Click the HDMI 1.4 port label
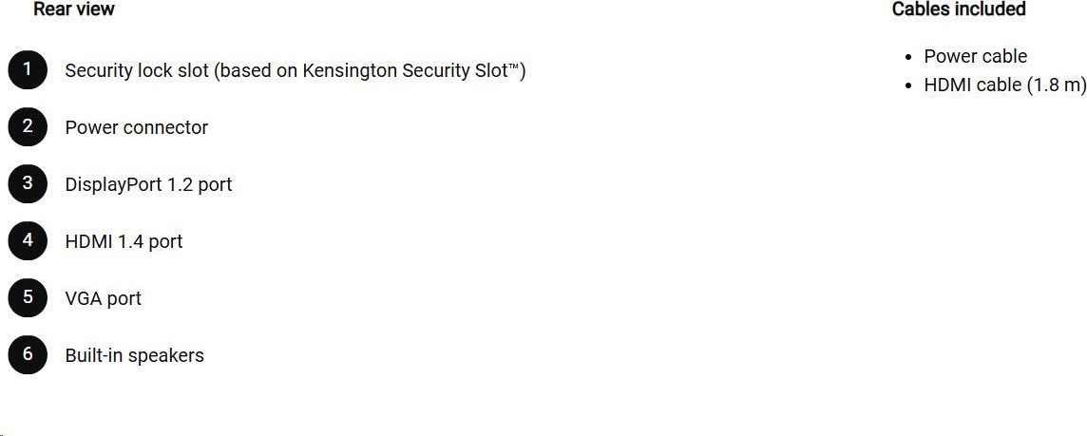 [124, 241]
